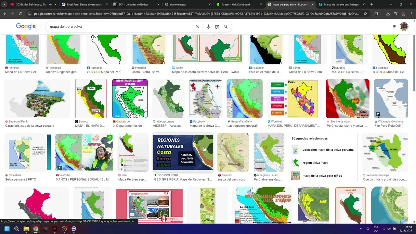Open Google Lens image search icon
The image size is (416, 234).
pos(217,27)
